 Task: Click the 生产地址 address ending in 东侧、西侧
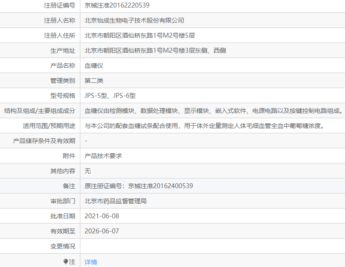click(155, 50)
